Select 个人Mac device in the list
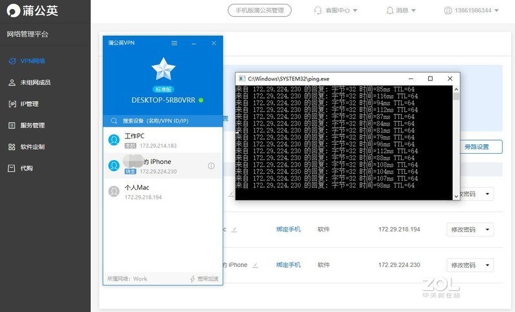Image resolution: width=515 pixels, height=312 pixels. 163,192
